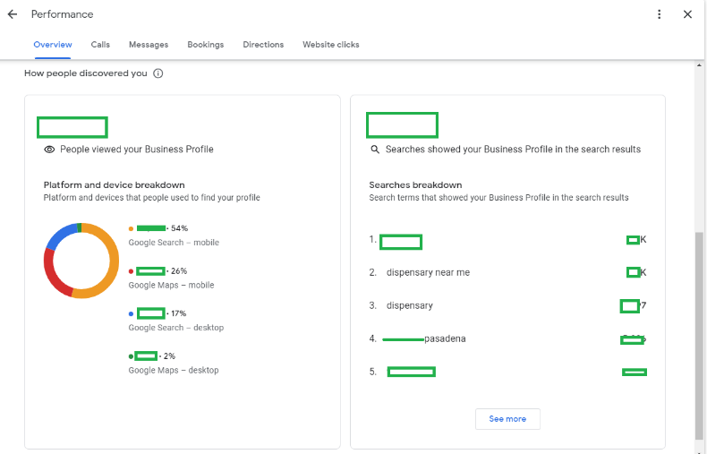Viewport: 707px width, 454px height.
Task: Open the Calls tab
Action: (100, 45)
